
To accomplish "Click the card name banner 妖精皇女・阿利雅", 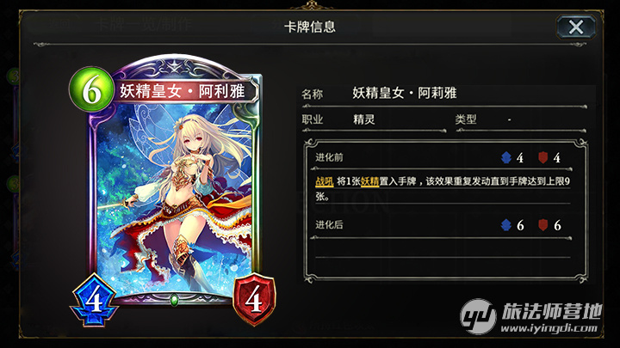I will coord(183,91).
